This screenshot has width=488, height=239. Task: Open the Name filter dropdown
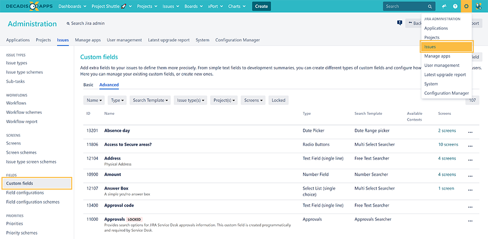(x=94, y=100)
